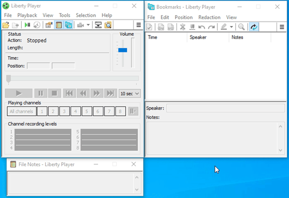Toggle playing channel 5
The height and width of the screenshot is (198, 289).
pyautogui.click(x=87, y=111)
